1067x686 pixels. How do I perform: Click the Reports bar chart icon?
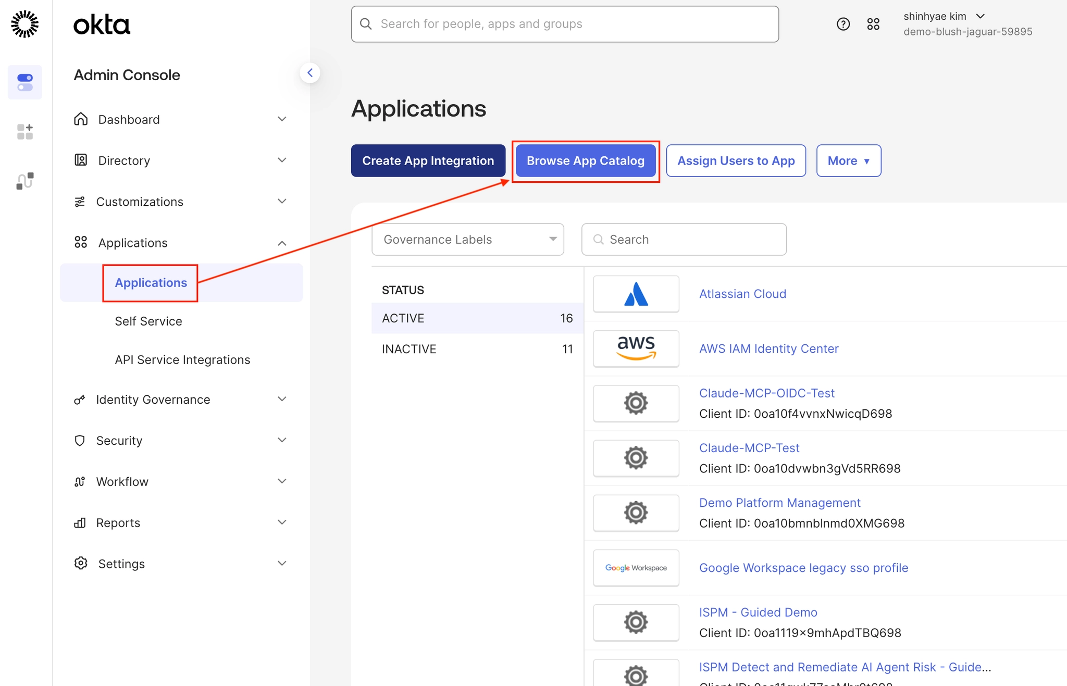(x=80, y=523)
